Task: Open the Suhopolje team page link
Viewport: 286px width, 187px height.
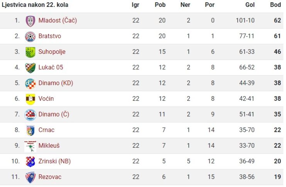Action: point(52,52)
